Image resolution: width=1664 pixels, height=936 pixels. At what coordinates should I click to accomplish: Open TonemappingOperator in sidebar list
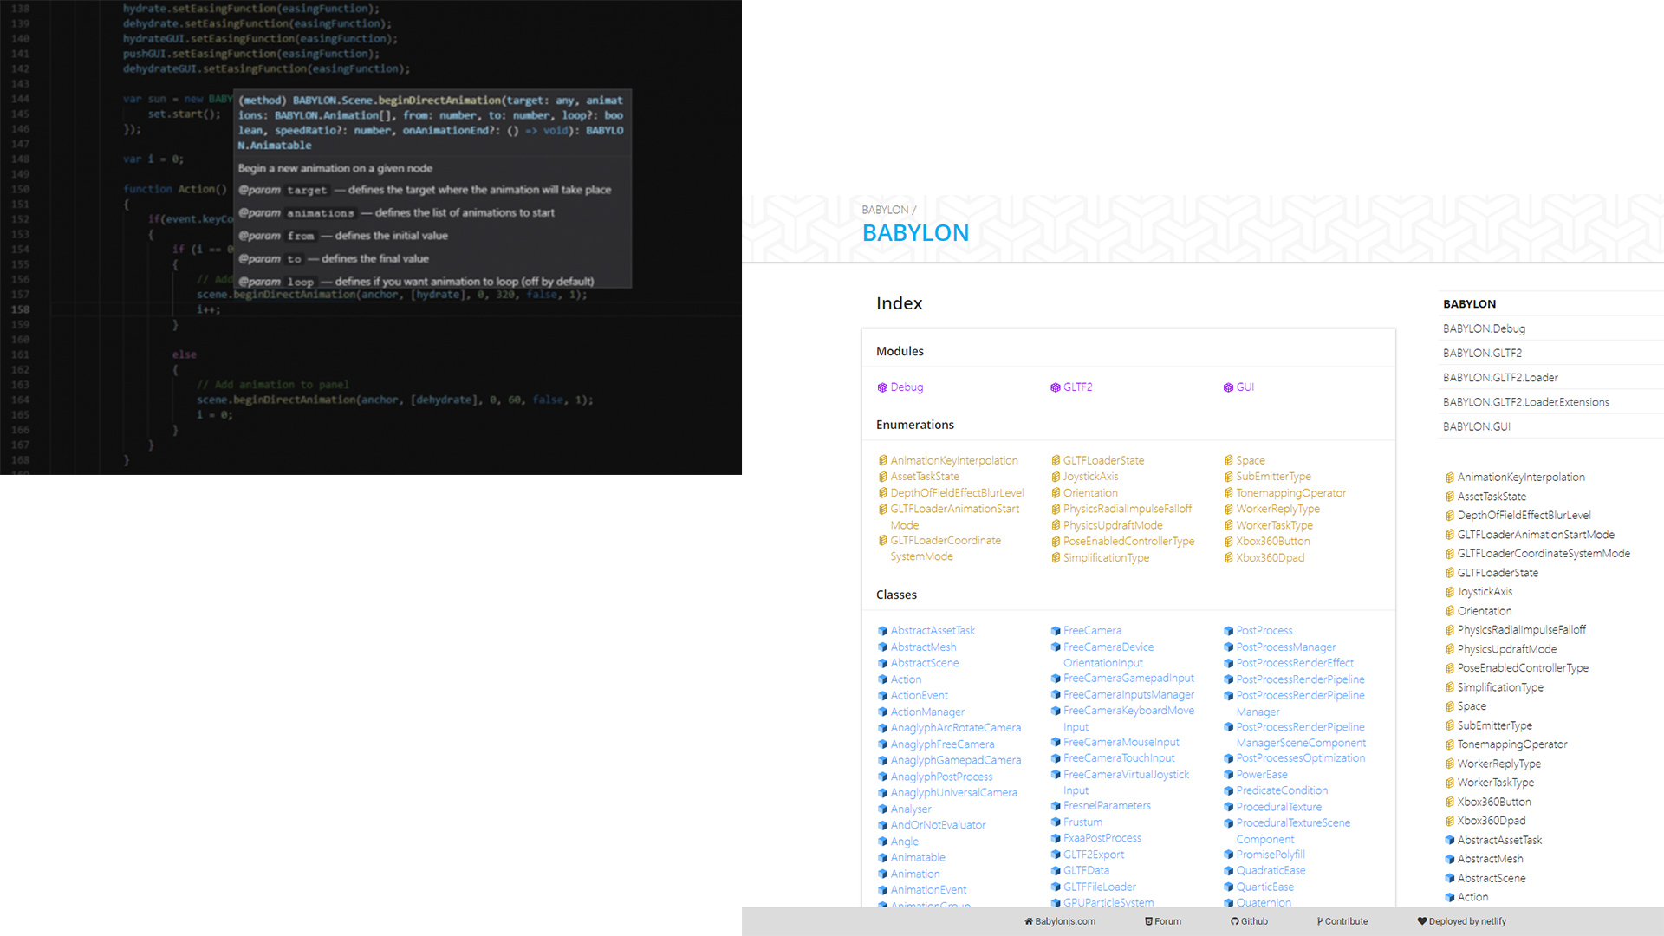coord(1511,744)
